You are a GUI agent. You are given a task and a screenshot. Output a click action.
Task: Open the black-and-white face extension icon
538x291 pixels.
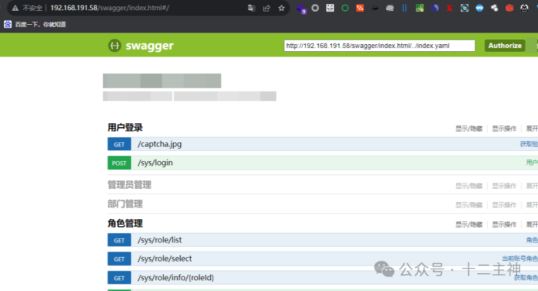click(x=330, y=8)
